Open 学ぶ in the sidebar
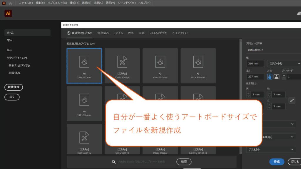Image resolution: width=301 pixels, height=169 pixels. [10, 40]
